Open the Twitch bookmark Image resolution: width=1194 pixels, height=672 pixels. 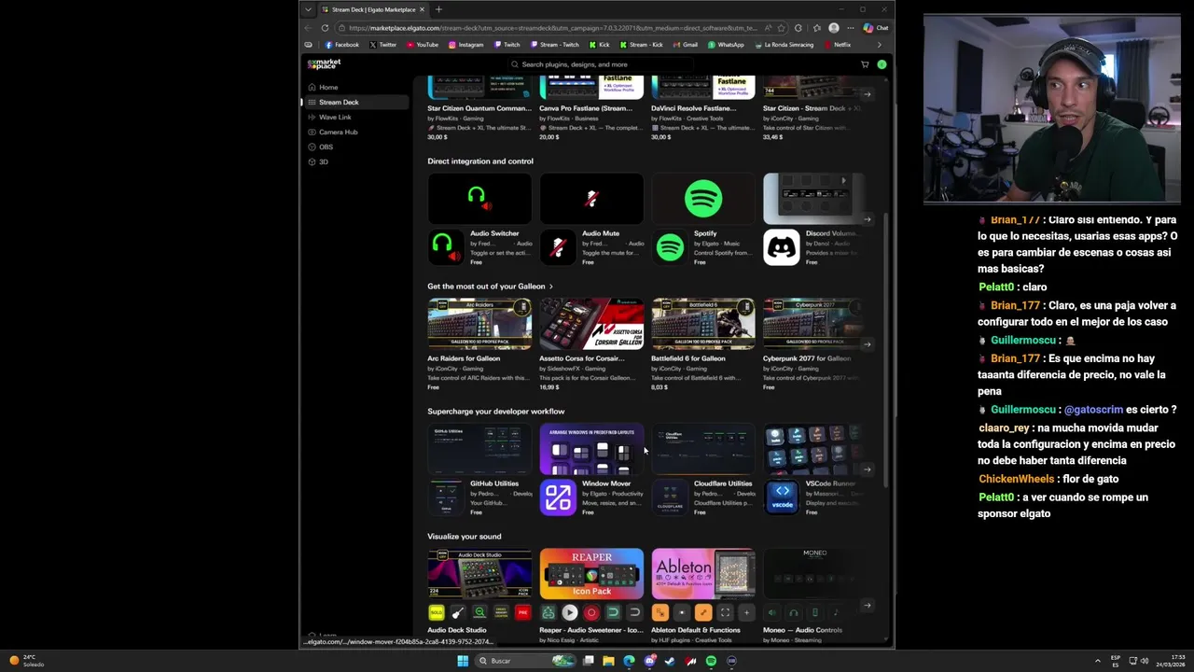(x=507, y=45)
